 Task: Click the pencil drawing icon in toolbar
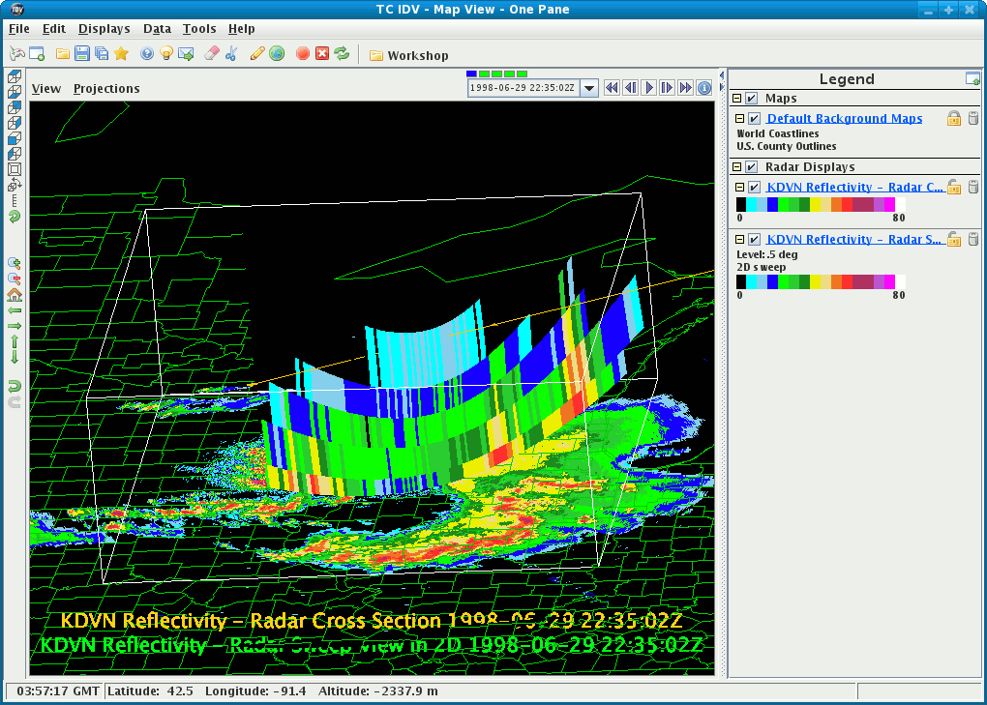click(256, 54)
